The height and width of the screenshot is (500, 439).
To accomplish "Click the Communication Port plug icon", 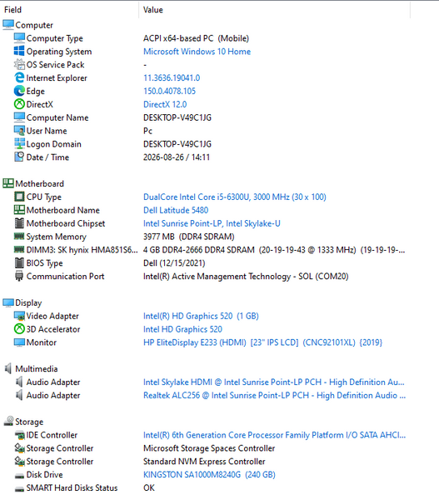I will click(x=19, y=276).
